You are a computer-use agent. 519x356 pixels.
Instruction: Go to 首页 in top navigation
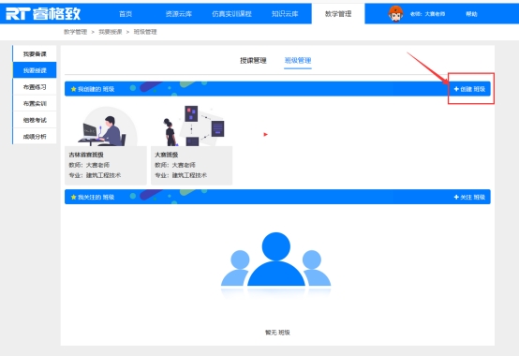tap(126, 14)
